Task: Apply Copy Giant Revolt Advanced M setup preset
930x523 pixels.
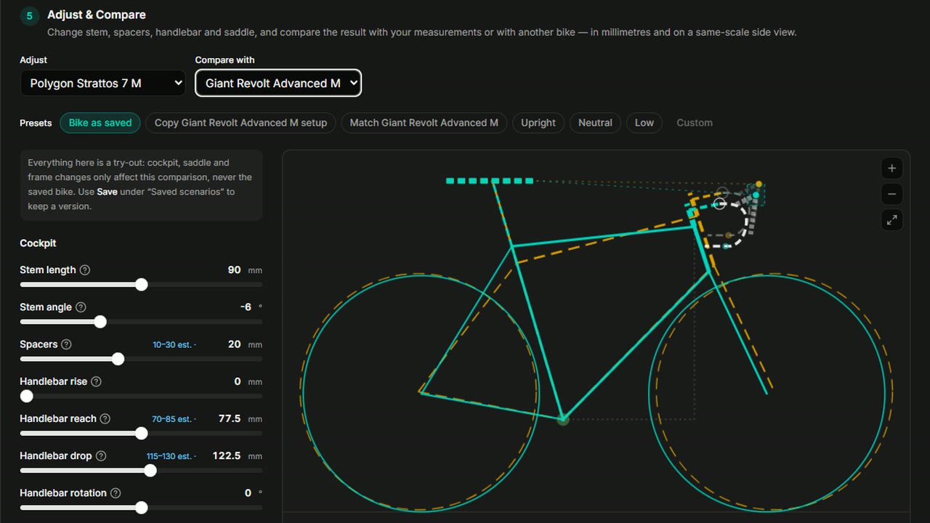Action: (x=240, y=123)
